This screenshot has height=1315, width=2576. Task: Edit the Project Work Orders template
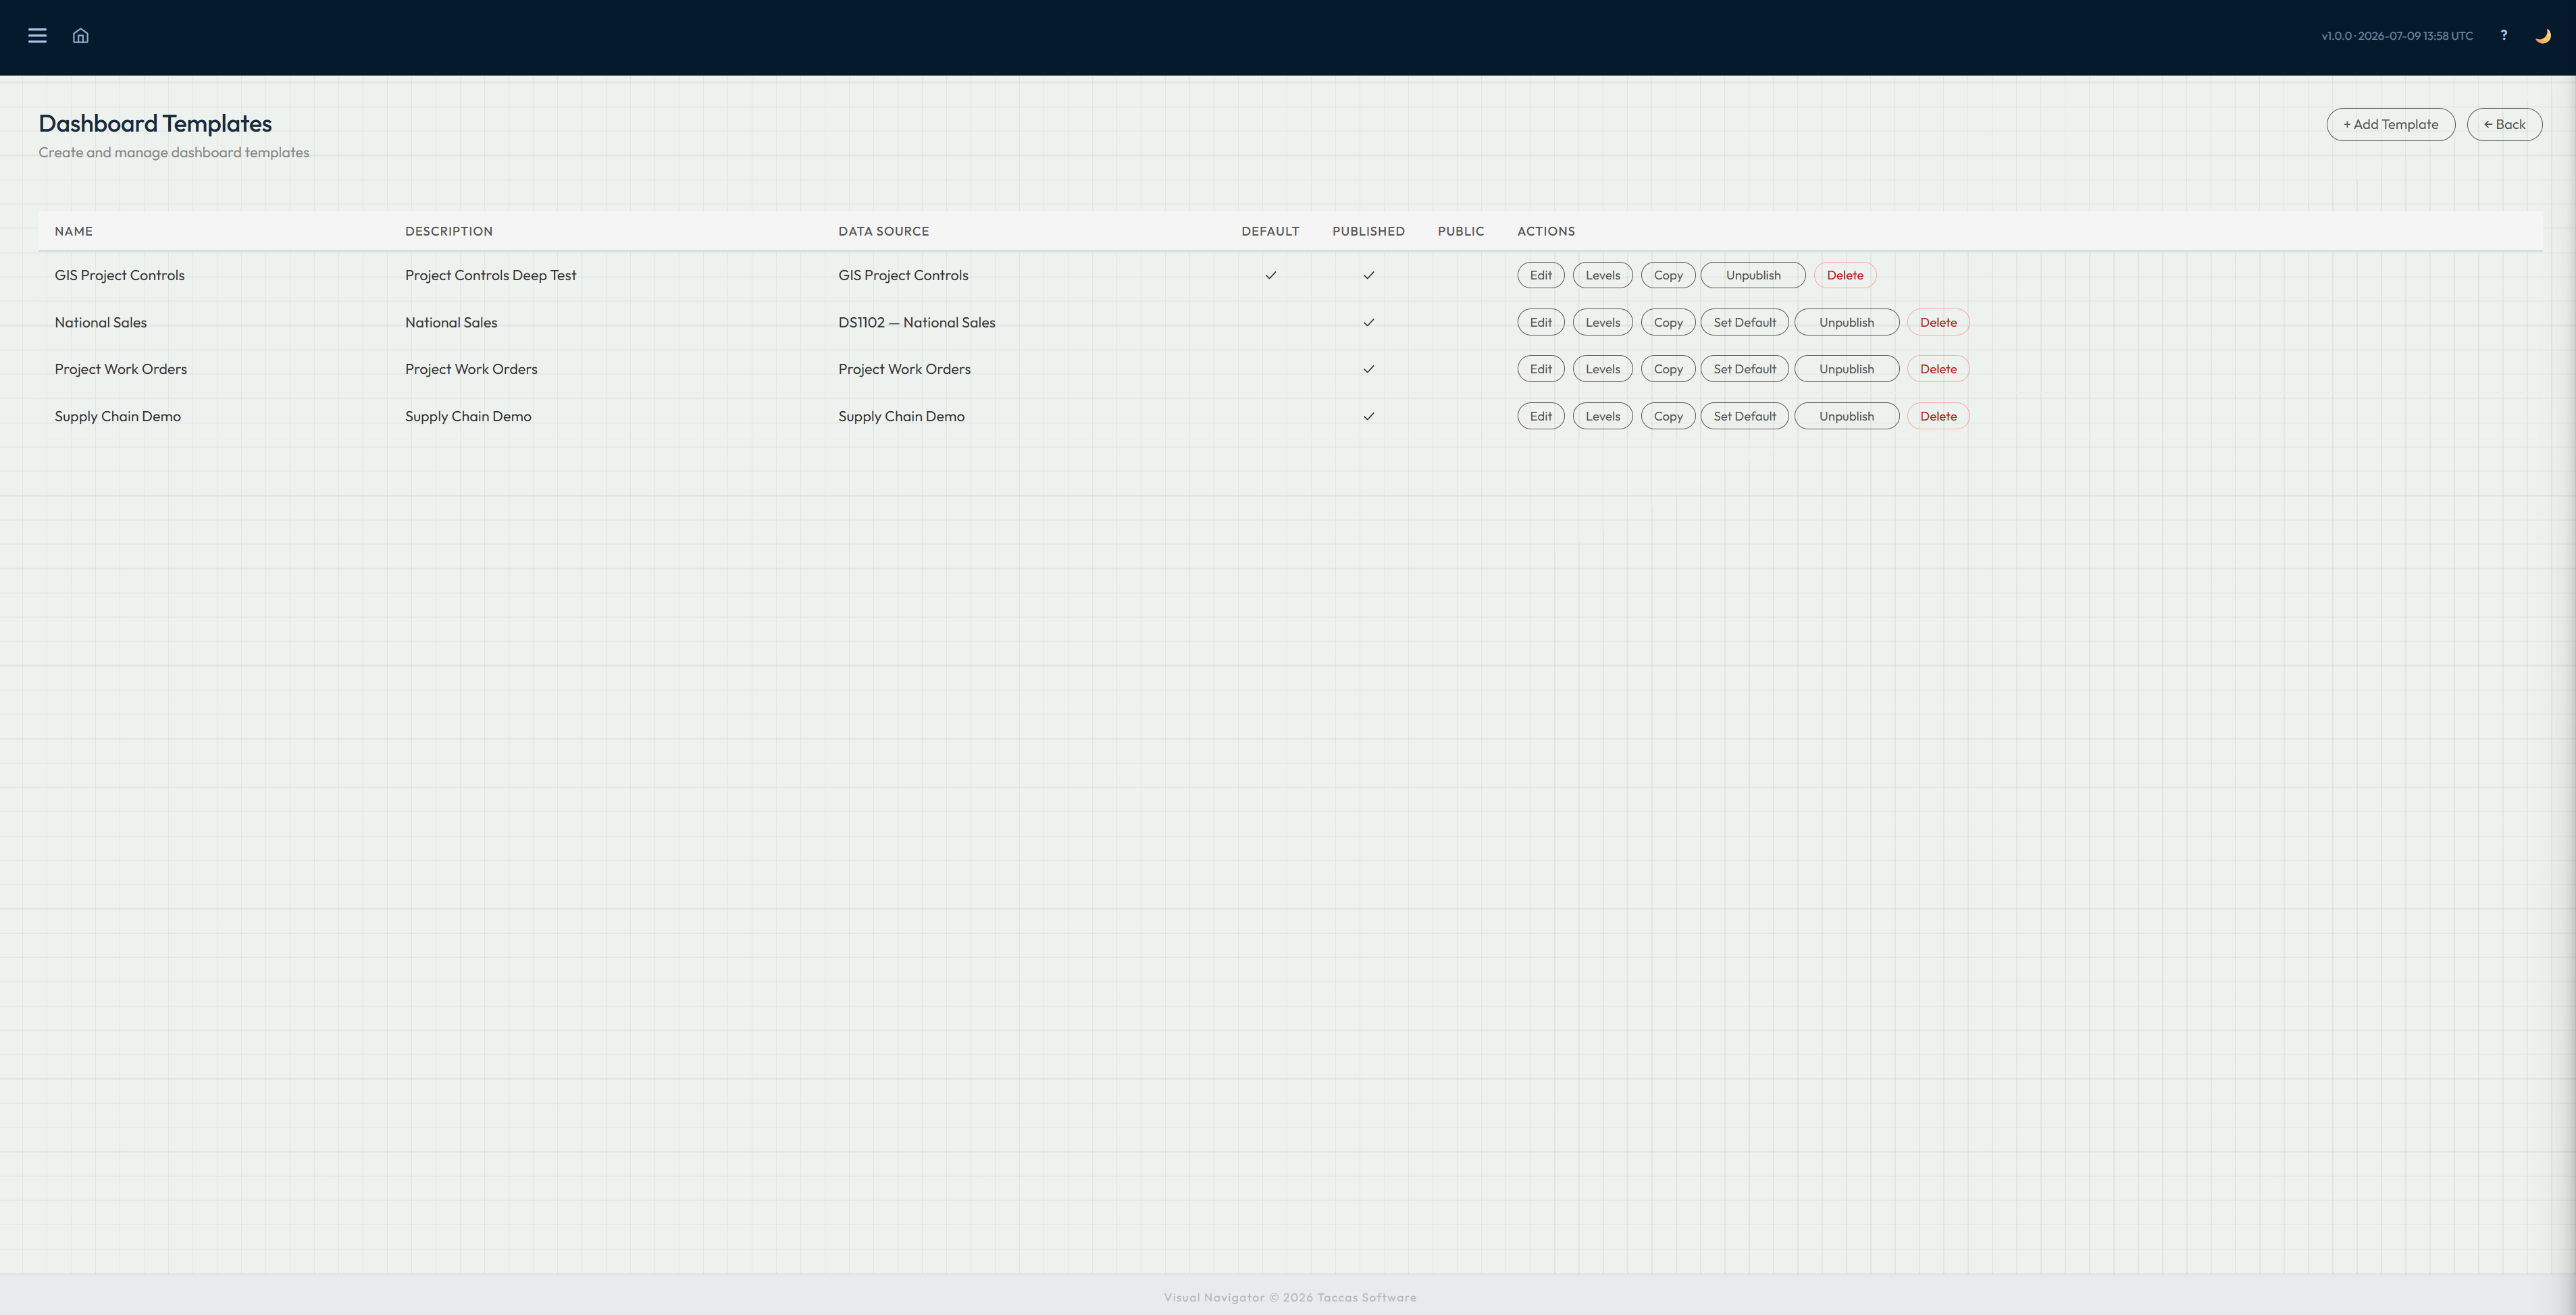[x=1540, y=370]
